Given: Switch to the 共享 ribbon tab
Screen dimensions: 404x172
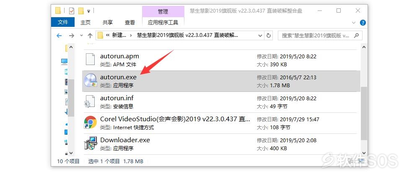Looking at the screenshot, I should click(108, 22).
